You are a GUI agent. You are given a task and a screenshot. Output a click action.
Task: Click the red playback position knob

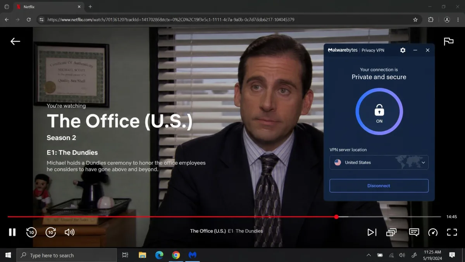click(x=336, y=217)
